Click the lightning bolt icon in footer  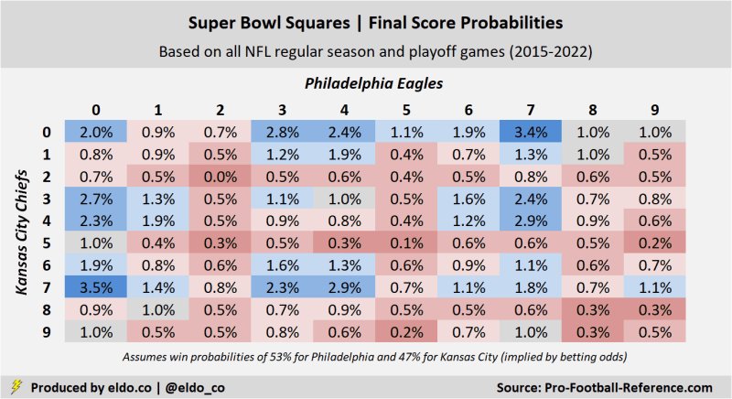coord(16,387)
